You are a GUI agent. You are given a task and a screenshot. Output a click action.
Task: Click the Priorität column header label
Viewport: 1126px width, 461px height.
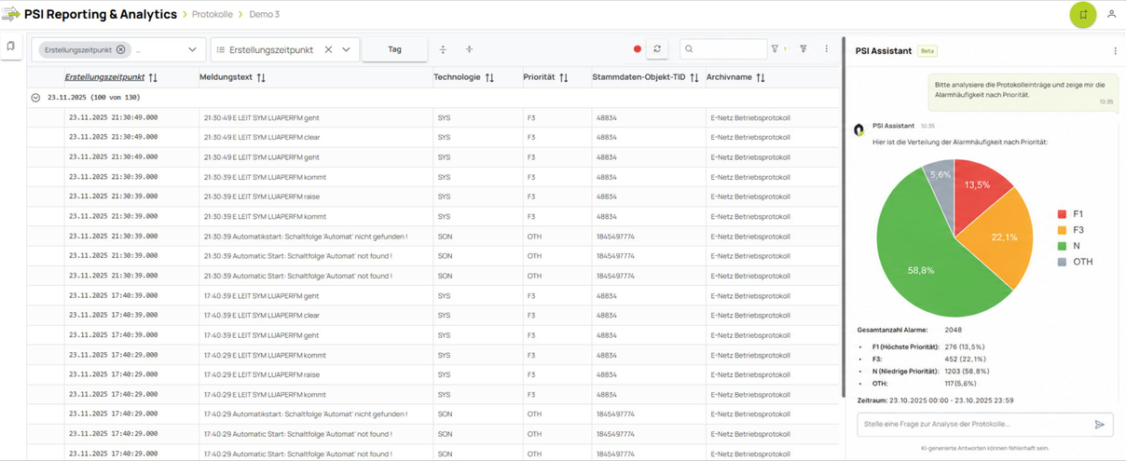[x=539, y=77]
